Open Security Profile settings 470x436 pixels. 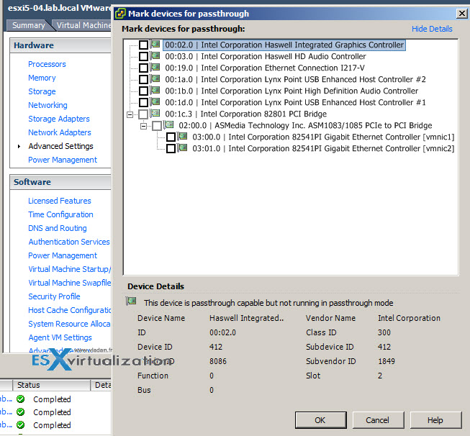pos(54,296)
